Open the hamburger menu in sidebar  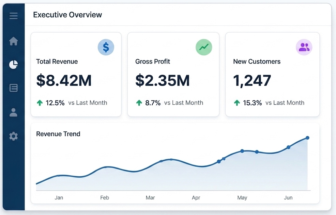(x=14, y=16)
